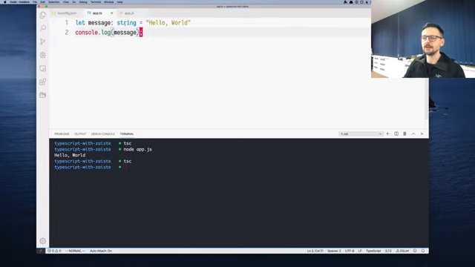Click the word console on line 2
The width and height of the screenshot is (475, 267).
coord(86,33)
